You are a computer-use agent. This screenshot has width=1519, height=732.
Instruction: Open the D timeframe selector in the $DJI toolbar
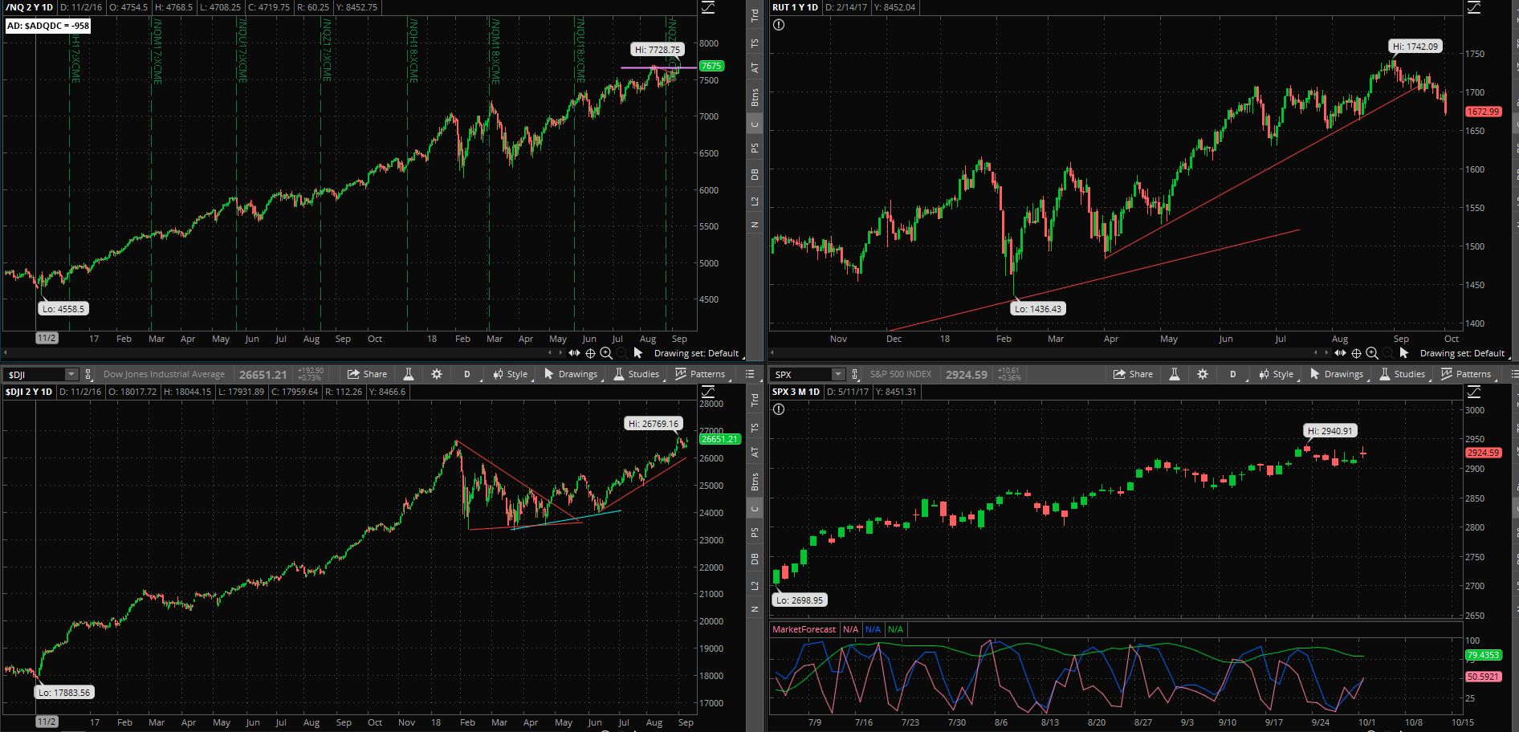[467, 374]
